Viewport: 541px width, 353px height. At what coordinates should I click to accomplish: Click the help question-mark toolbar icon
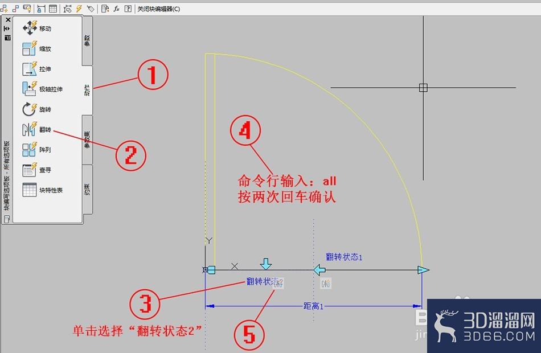coord(128,9)
